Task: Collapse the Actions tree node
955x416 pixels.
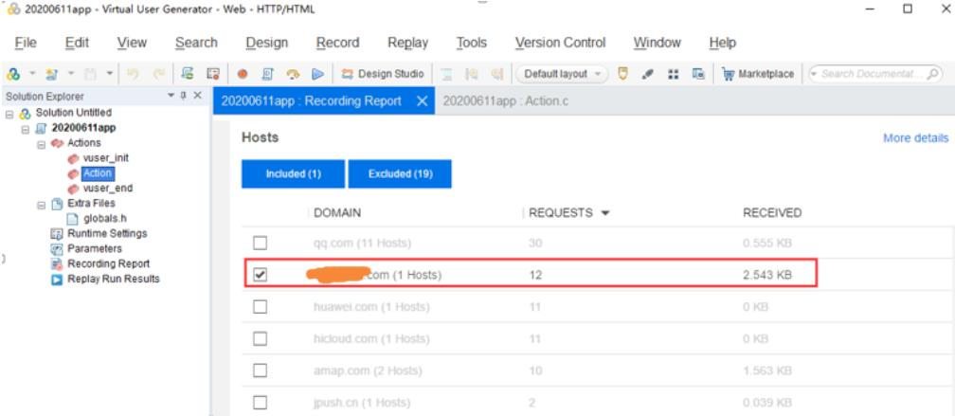Action: point(40,144)
